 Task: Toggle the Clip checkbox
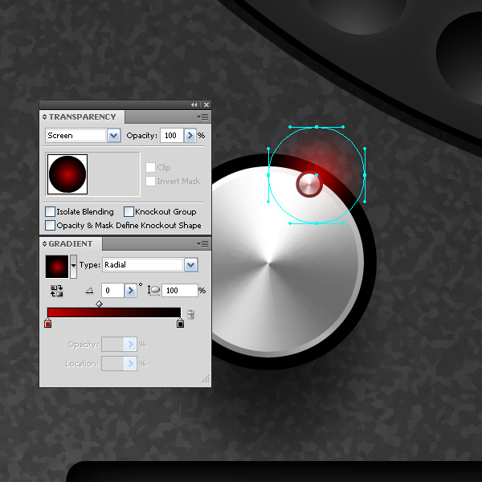pyautogui.click(x=150, y=168)
